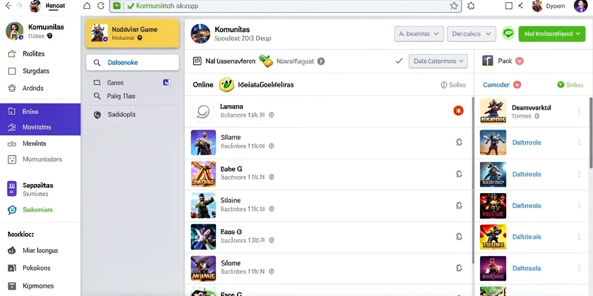Click the green Nafmlooellenol button

[552, 34]
